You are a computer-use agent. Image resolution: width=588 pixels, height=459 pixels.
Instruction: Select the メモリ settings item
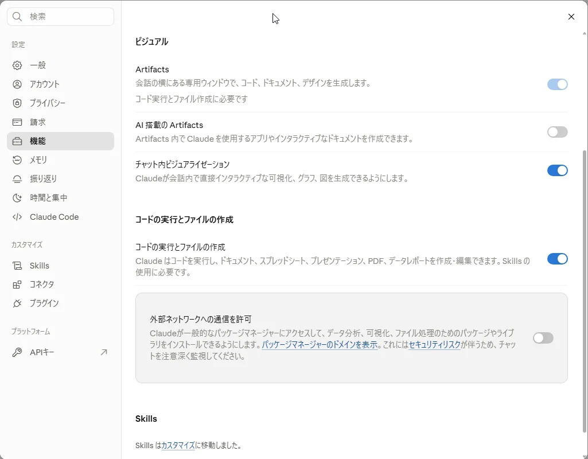[x=60, y=160]
